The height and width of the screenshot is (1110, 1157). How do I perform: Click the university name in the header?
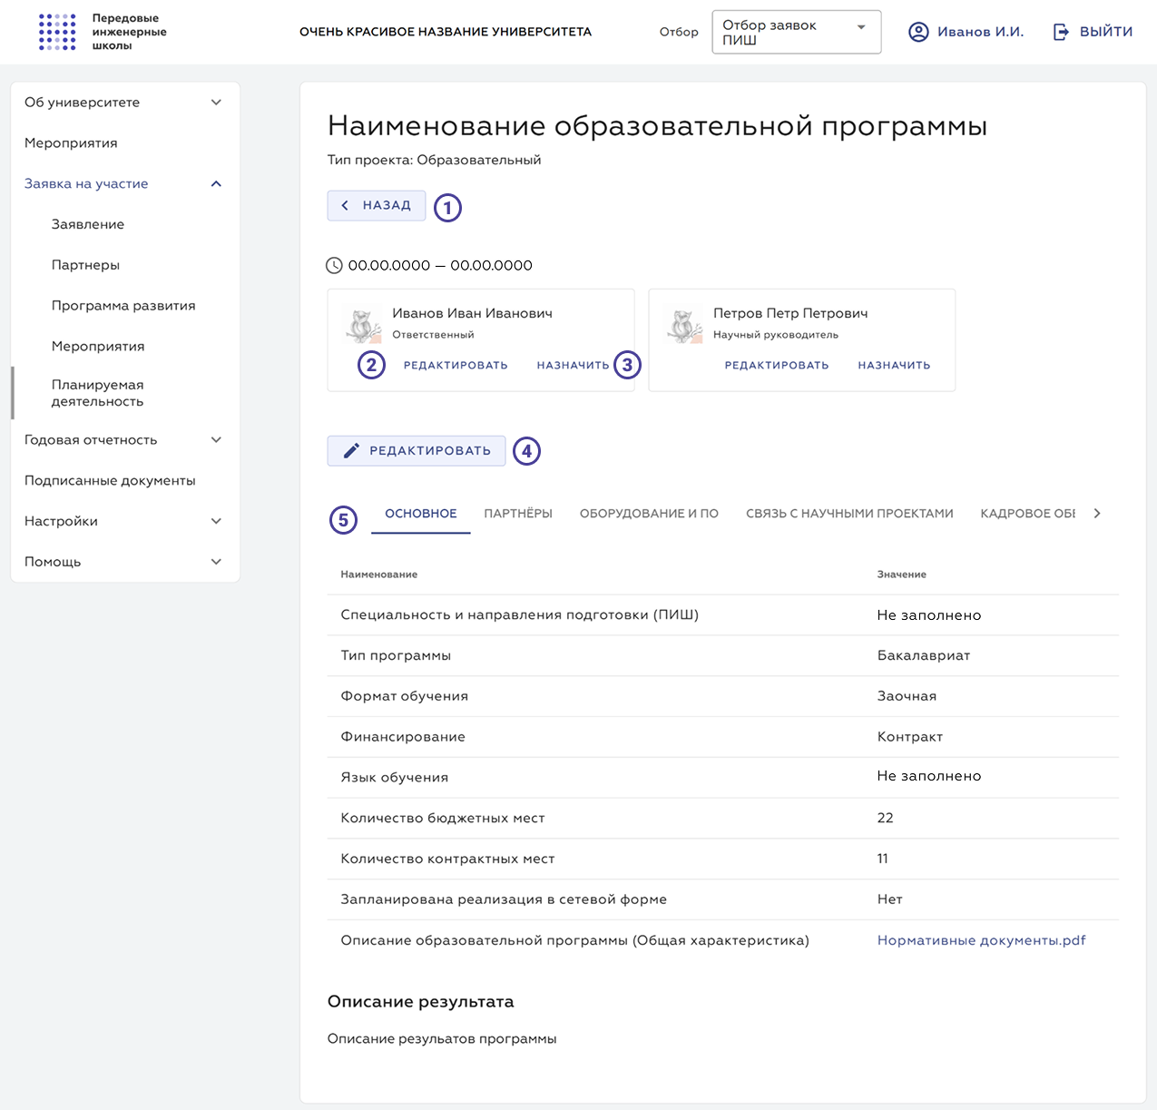click(446, 32)
